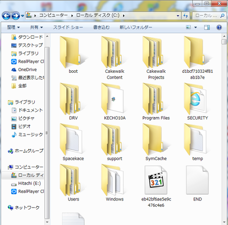Open the DRV folder

(x=73, y=101)
